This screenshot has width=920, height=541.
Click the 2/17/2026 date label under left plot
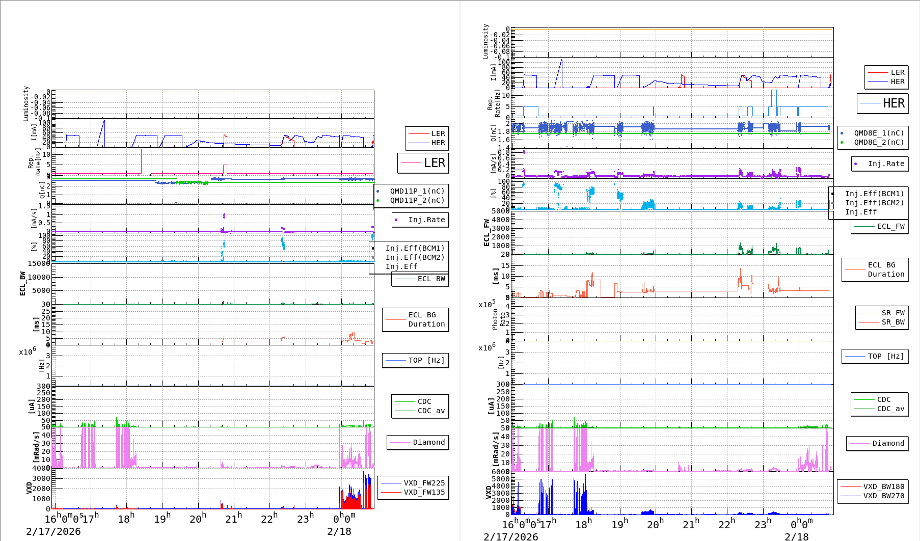coord(53,531)
